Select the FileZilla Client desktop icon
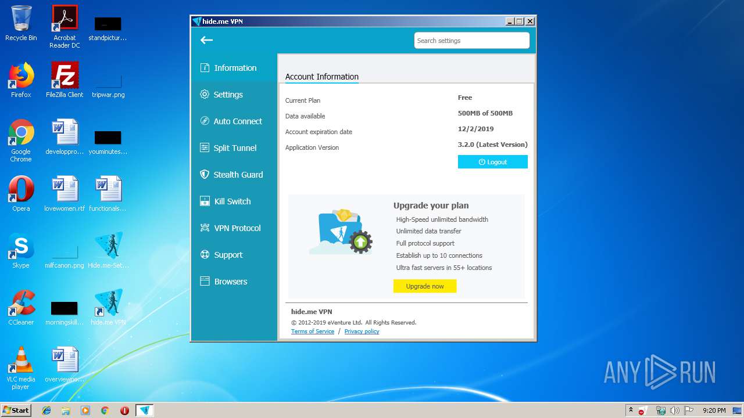This screenshot has width=744, height=418. (65, 80)
